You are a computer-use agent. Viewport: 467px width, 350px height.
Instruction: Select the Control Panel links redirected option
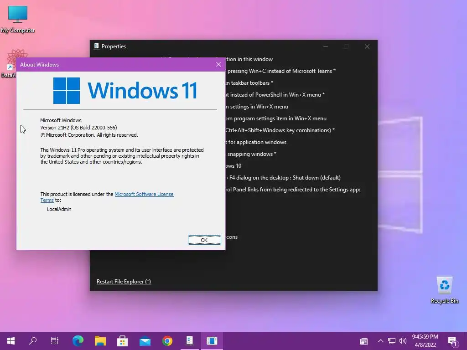293,190
